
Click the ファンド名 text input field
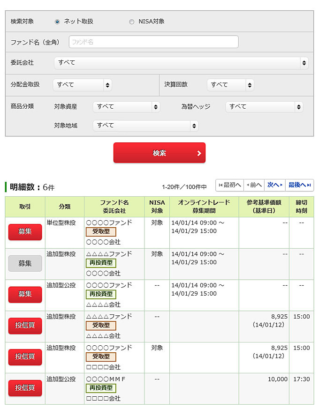[x=153, y=42]
